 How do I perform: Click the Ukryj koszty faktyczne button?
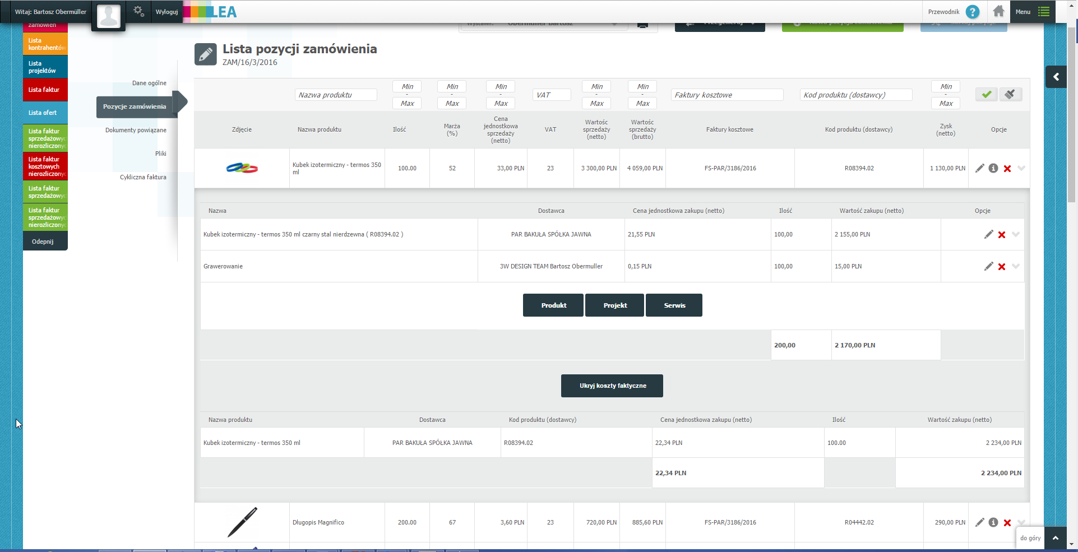pos(612,386)
